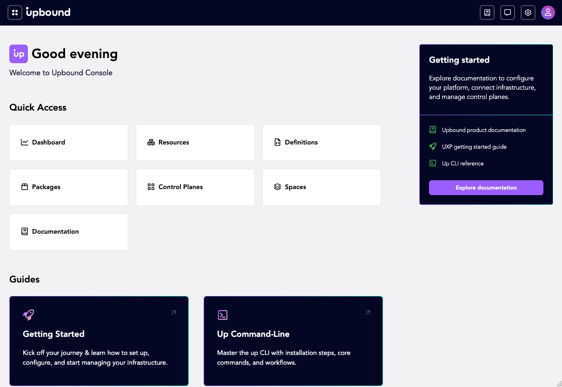This screenshot has width=562, height=387.
Task: Click the purple up logo beside Good evening
Action: coord(19,54)
